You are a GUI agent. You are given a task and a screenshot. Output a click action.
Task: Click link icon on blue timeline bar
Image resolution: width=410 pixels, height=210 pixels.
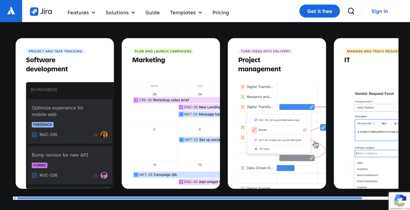point(312,107)
